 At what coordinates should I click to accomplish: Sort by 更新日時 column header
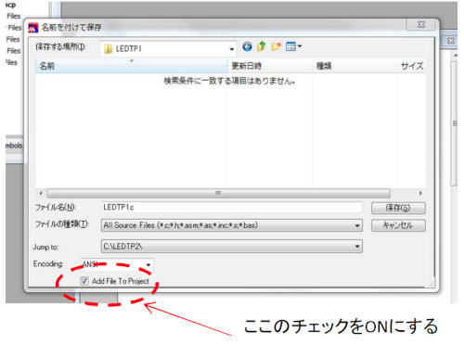coord(270,66)
